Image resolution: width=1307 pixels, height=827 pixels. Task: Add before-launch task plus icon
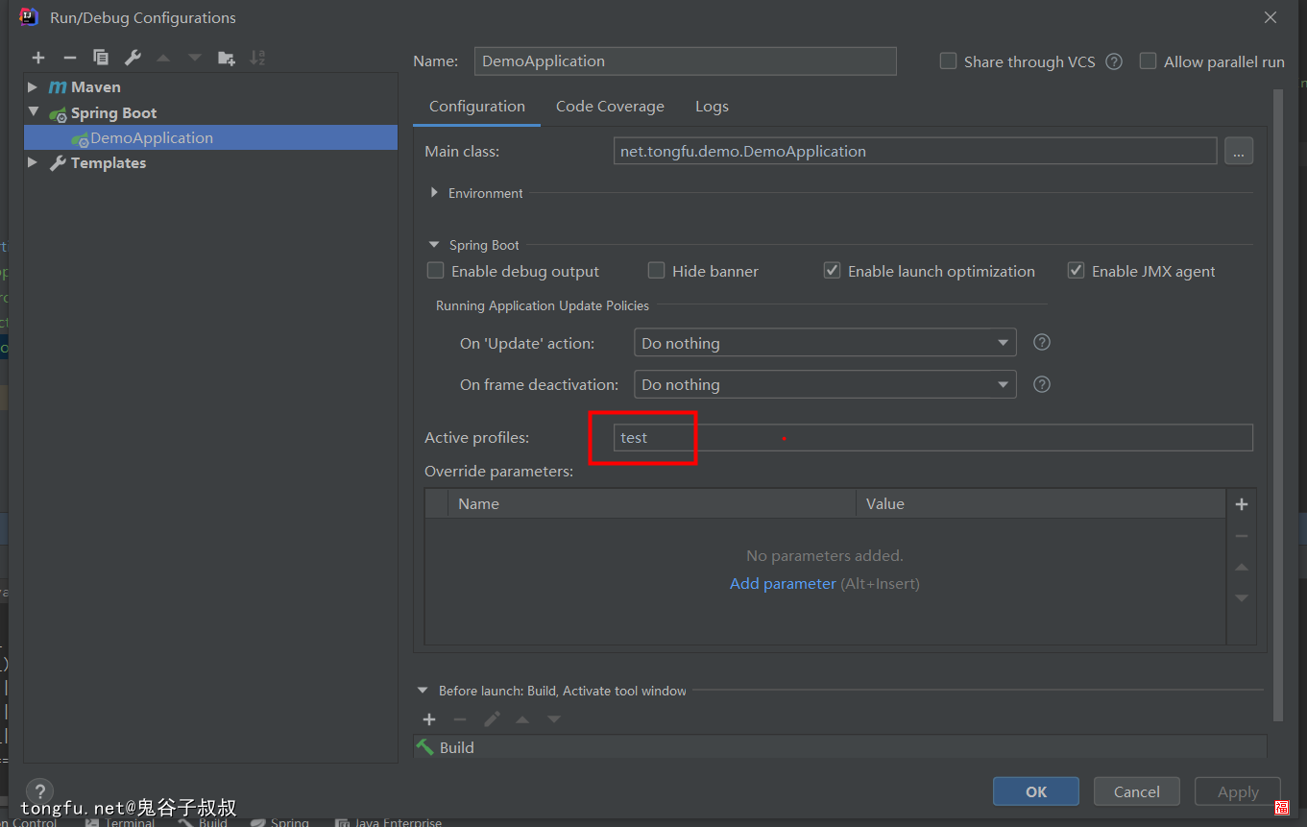coord(429,719)
